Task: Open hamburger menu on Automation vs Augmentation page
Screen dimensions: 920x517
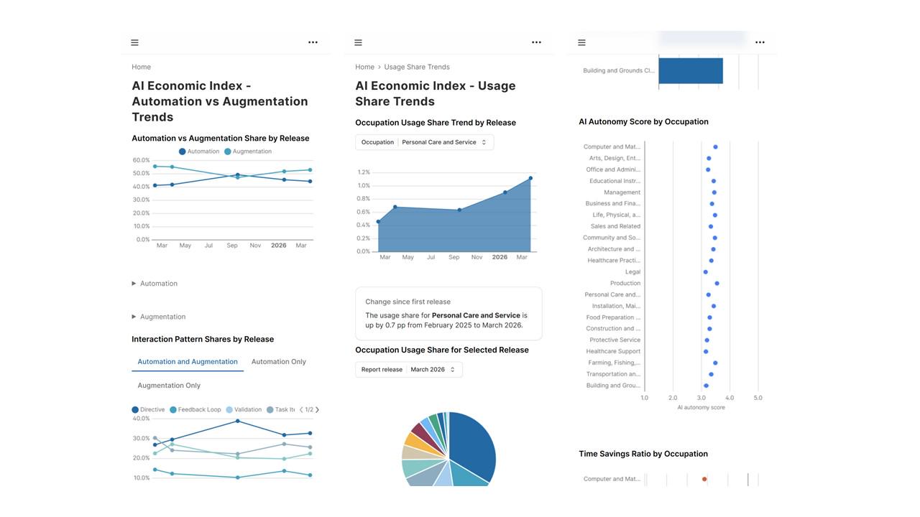Action: point(134,42)
